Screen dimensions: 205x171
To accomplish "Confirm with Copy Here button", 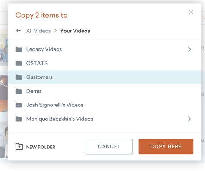I will pyautogui.click(x=166, y=146).
